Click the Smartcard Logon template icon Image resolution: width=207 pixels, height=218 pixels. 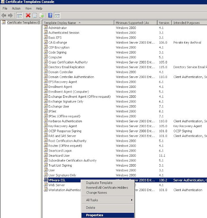pyautogui.click(x=45, y=150)
